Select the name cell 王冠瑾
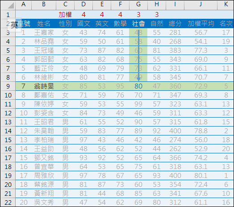 pyautogui.click(x=44, y=51)
